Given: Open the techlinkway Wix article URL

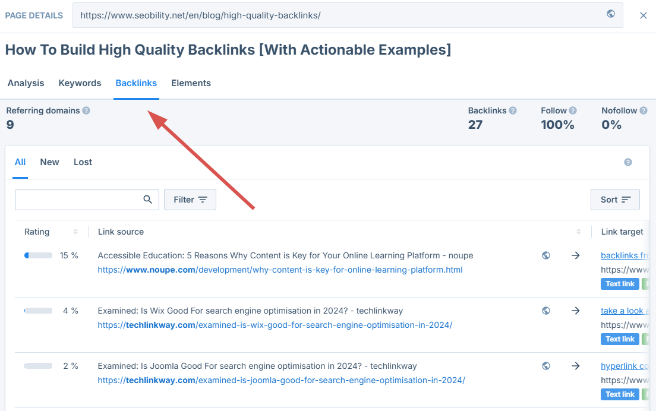Looking at the screenshot, I should click(x=275, y=325).
